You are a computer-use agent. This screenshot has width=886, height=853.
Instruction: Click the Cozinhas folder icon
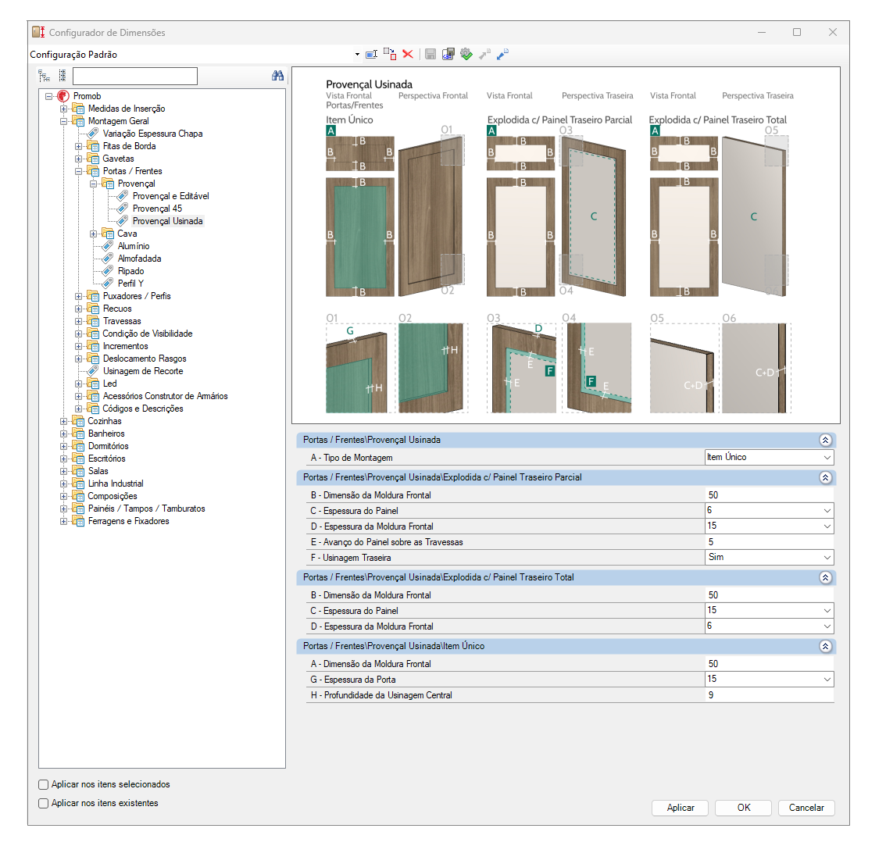pyautogui.click(x=78, y=421)
